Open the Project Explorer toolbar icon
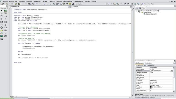The width and height of the screenshot is (176, 99). point(54,4)
